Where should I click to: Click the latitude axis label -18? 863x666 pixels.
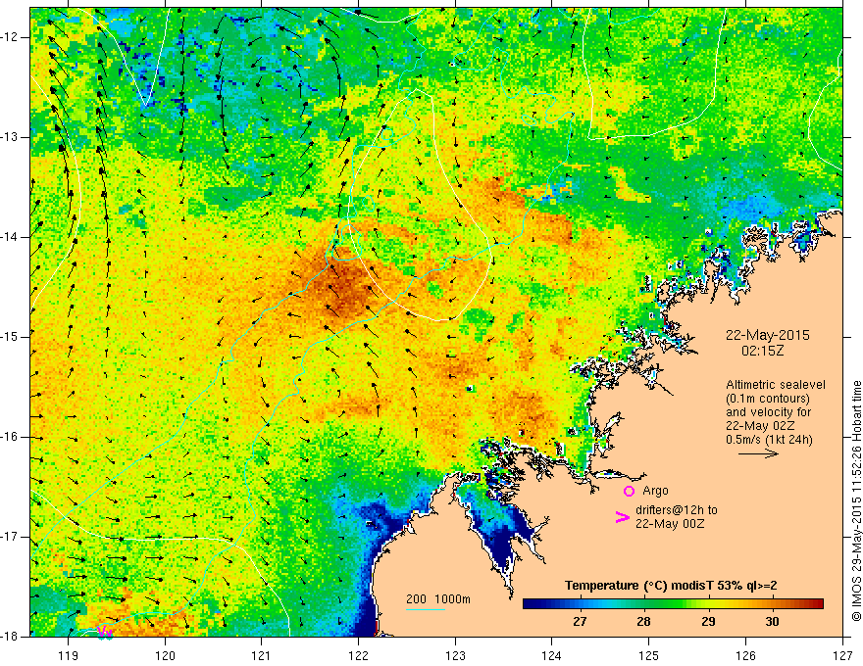(x=10, y=637)
